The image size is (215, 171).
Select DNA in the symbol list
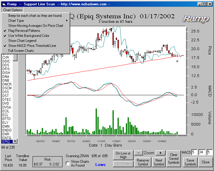click(7, 77)
